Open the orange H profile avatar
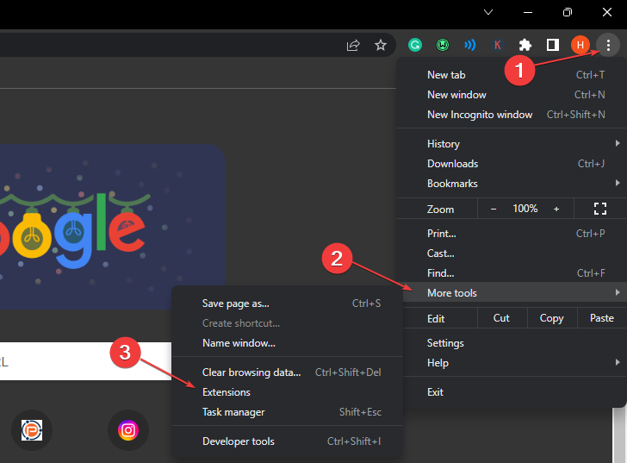This screenshot has height=463, width=627. point(580,45)
